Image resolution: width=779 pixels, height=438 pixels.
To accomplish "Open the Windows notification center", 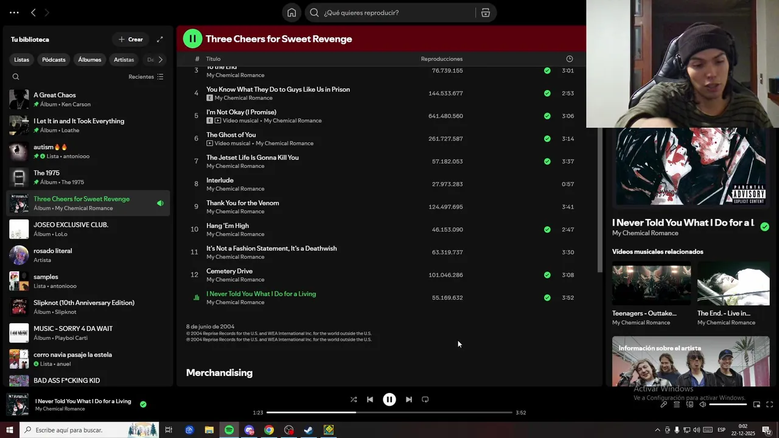I will (x=766, y=430).
